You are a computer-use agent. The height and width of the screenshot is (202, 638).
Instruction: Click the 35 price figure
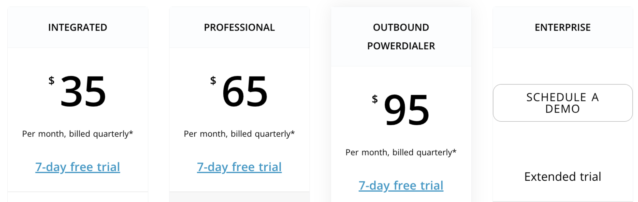(83, 92)
